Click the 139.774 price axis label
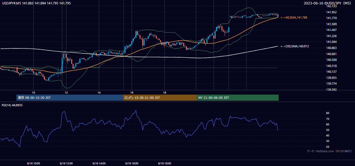The image size is (355, 166). [332, 84]
